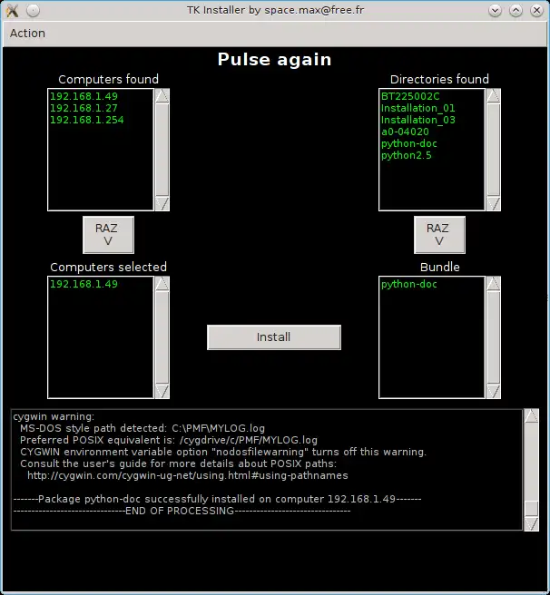Click down arrow of Computers selected scrollbar
The width and height of the screenshot is (550, 595).
click(162, 392)
